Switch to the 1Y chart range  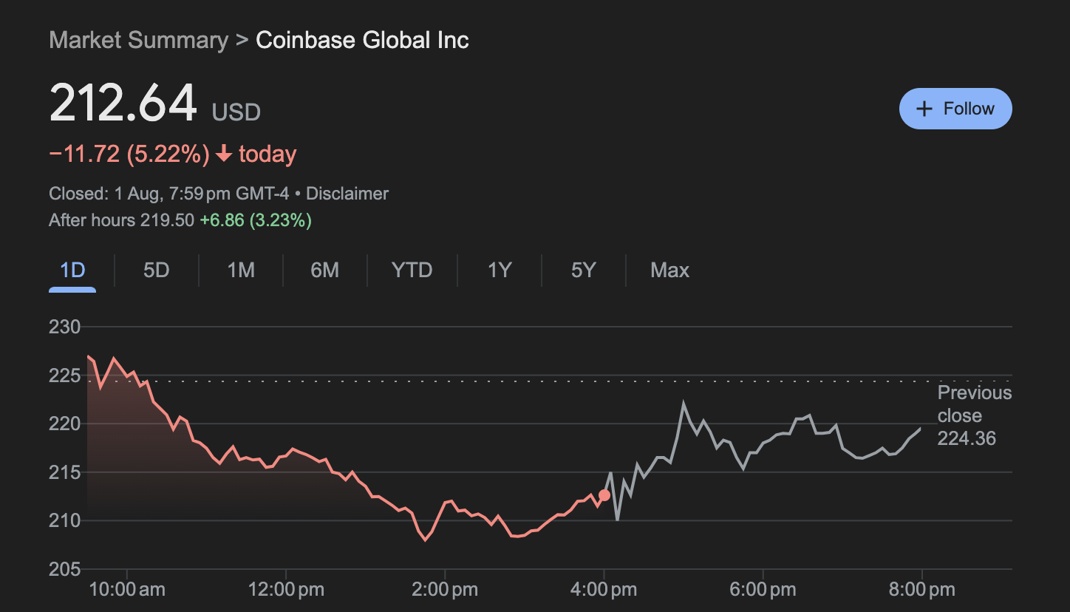(x=500, y=271)
